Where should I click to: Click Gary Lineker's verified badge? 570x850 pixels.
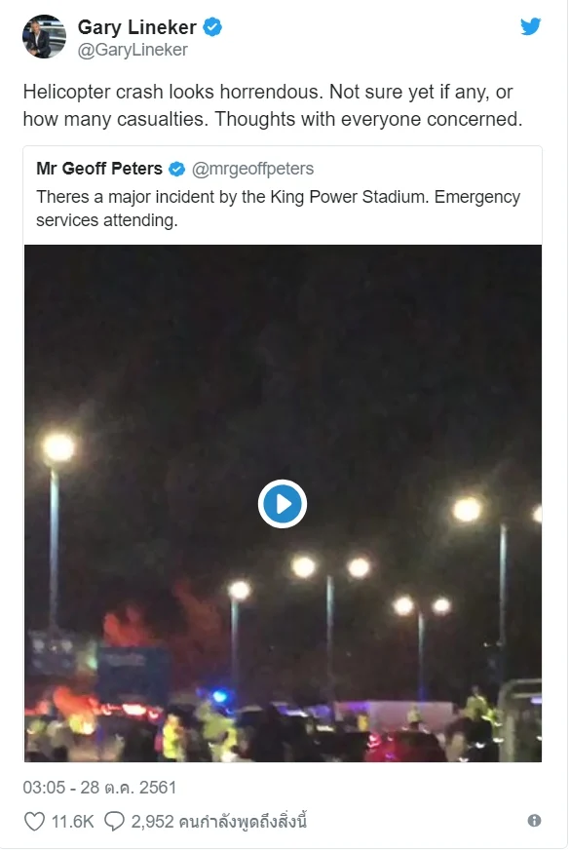[212, 26]
